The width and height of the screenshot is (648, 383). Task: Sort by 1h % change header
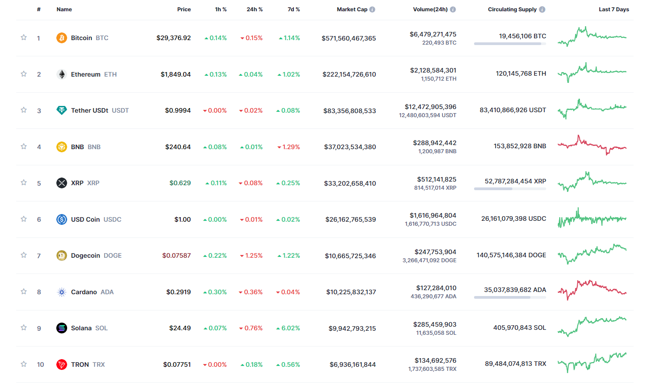pyautogui.click(x=221, y=9)
